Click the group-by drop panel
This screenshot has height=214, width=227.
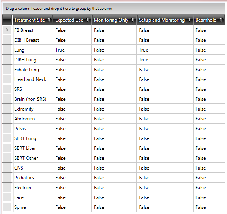point(113,9)
